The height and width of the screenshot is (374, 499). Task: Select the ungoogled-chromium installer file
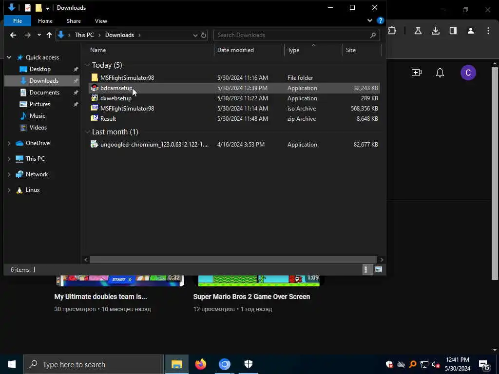[234, 144]
